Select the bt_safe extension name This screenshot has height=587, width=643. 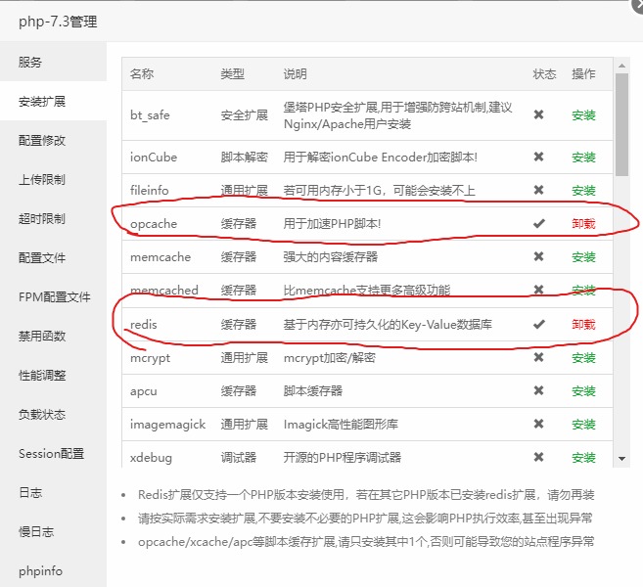click(x=150, y=115)
